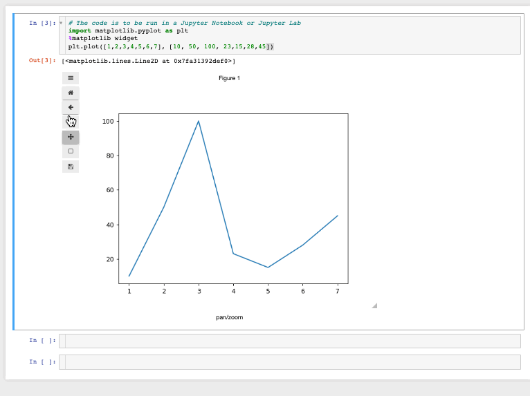The image size is (530, 396).
Task: Go forward to next plot view
Action: point(71,122)
